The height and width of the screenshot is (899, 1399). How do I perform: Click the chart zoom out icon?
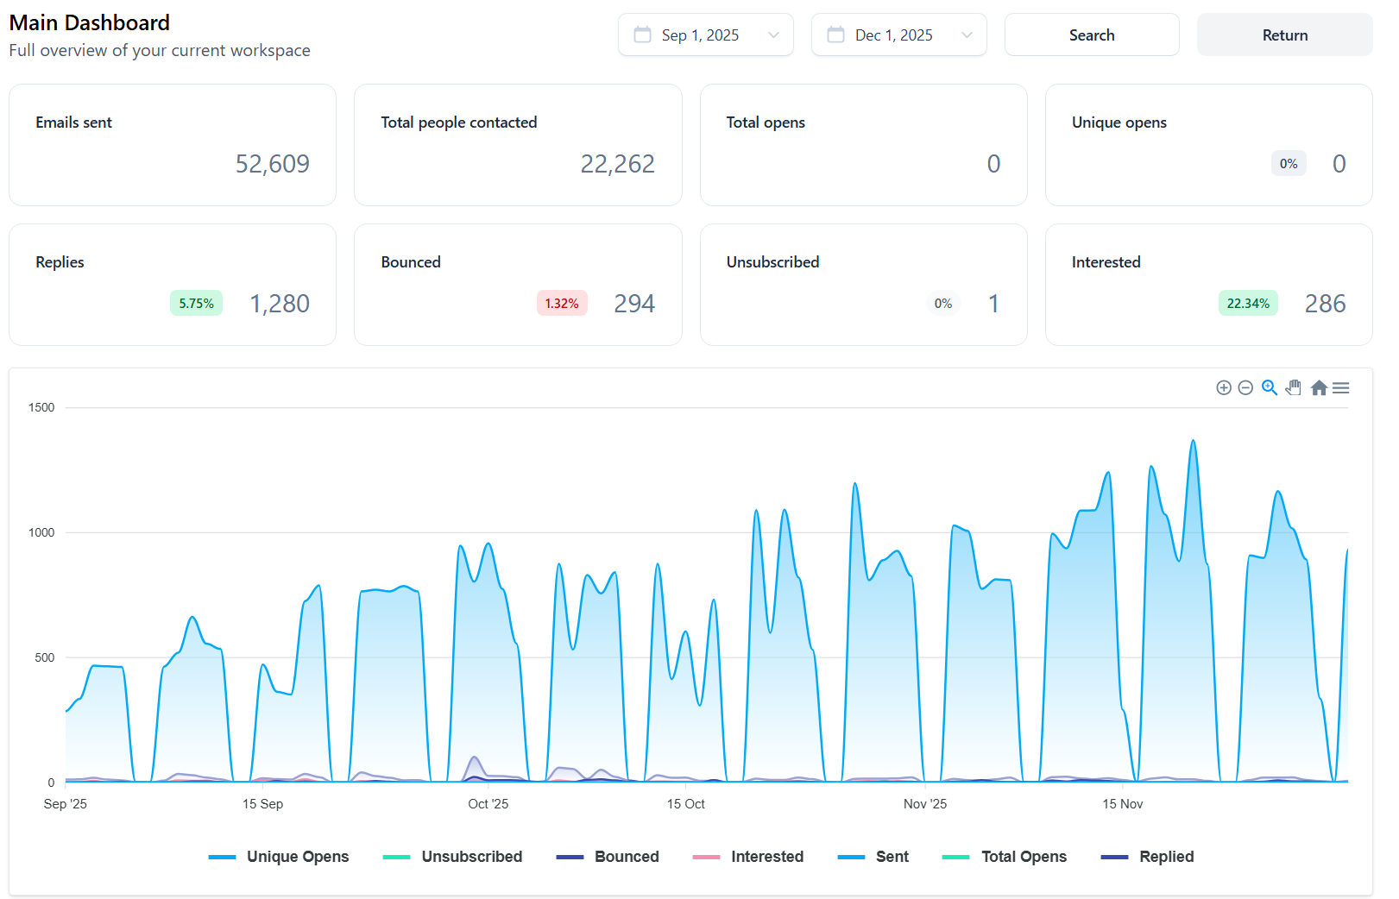(x=1245, y=388)
